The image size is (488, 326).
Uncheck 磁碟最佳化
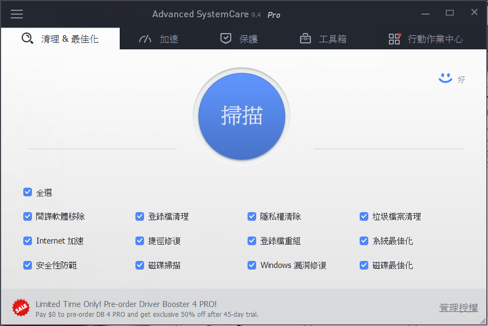(x=364, y=265)
